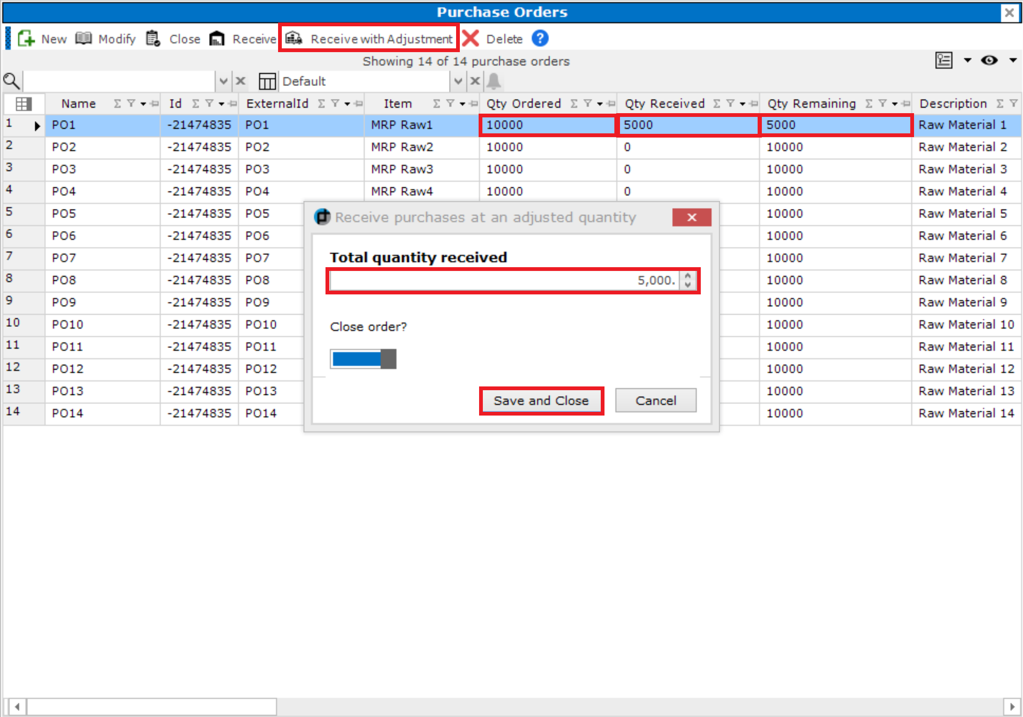Decrease quantity with the spinner down arrow

pos(688,285)
